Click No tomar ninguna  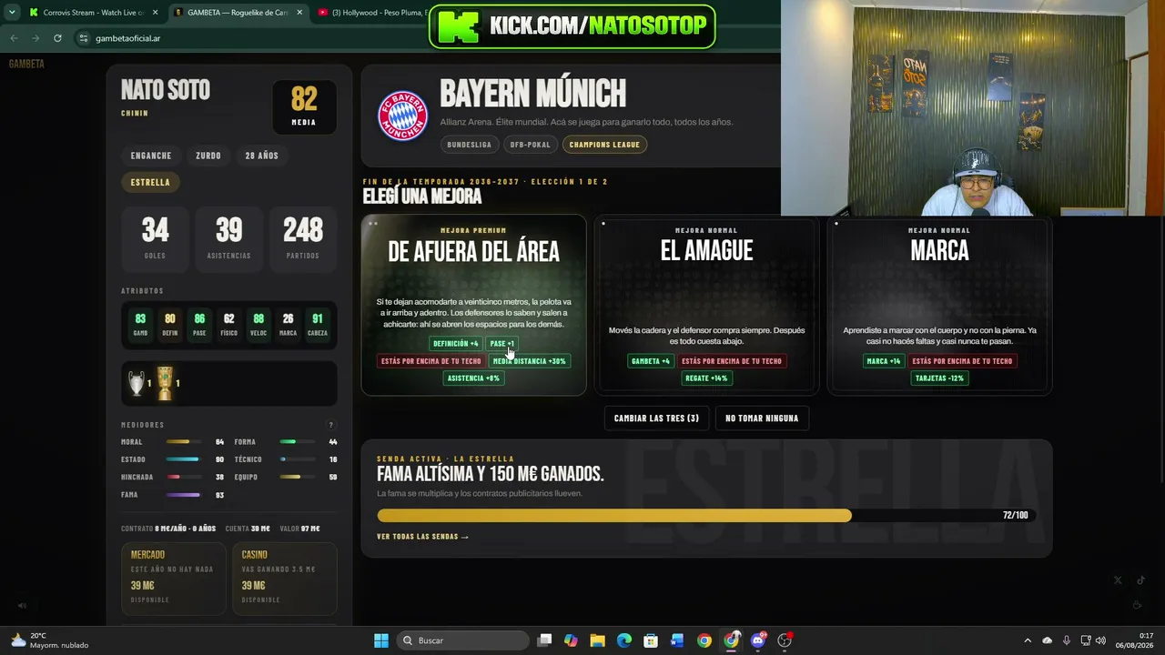(762, 418)
